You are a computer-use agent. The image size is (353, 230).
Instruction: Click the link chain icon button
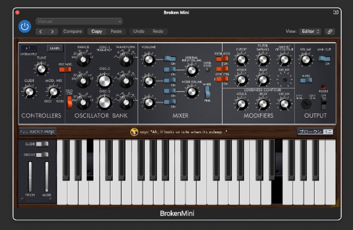click(330, 31)
